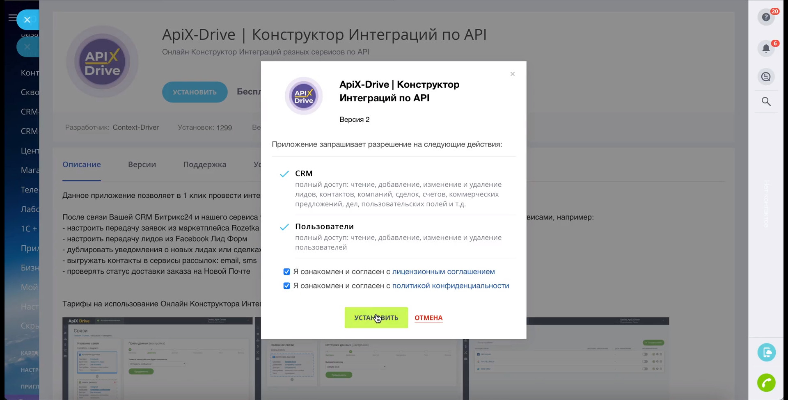
Task: Click the large ApiX Drive logo on the app page
Action: [102, 62]
